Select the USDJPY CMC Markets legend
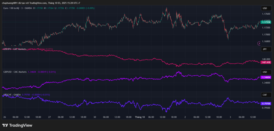The width and height of the screenshot is (274, 131). [x=14, y=49]
